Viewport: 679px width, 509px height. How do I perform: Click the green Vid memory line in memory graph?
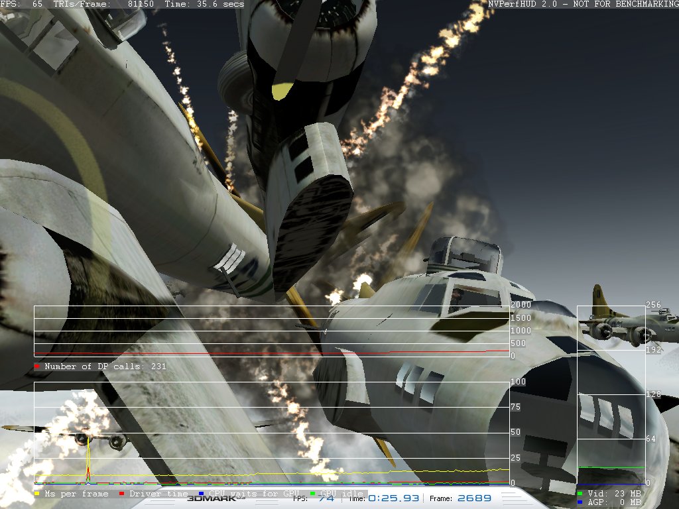(611, 467)
